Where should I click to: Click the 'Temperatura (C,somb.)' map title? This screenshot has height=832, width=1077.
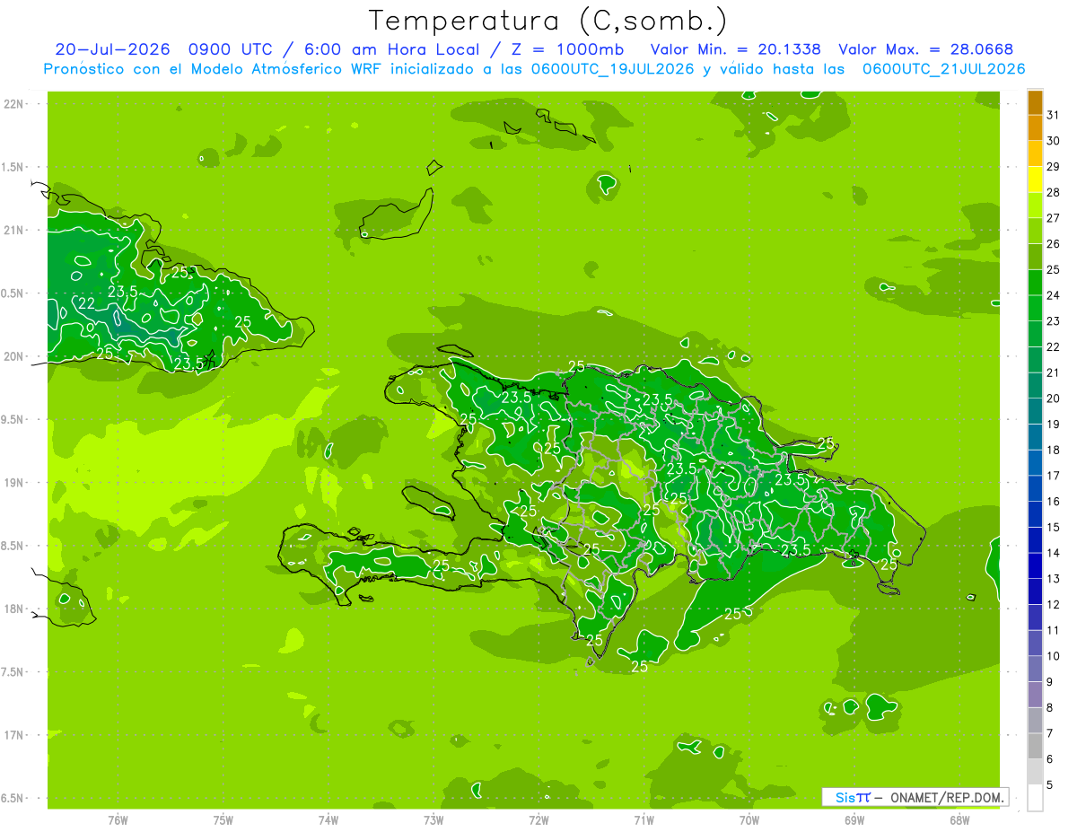point(547,21)
